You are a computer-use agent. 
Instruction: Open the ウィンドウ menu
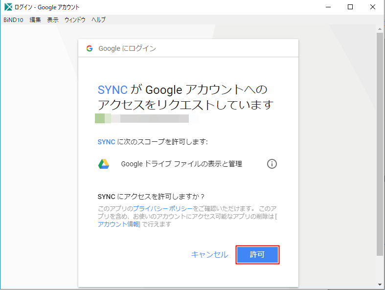(x=75, y=20)
